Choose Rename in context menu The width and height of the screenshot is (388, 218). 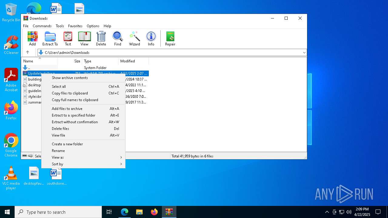(x=83, y=151)
